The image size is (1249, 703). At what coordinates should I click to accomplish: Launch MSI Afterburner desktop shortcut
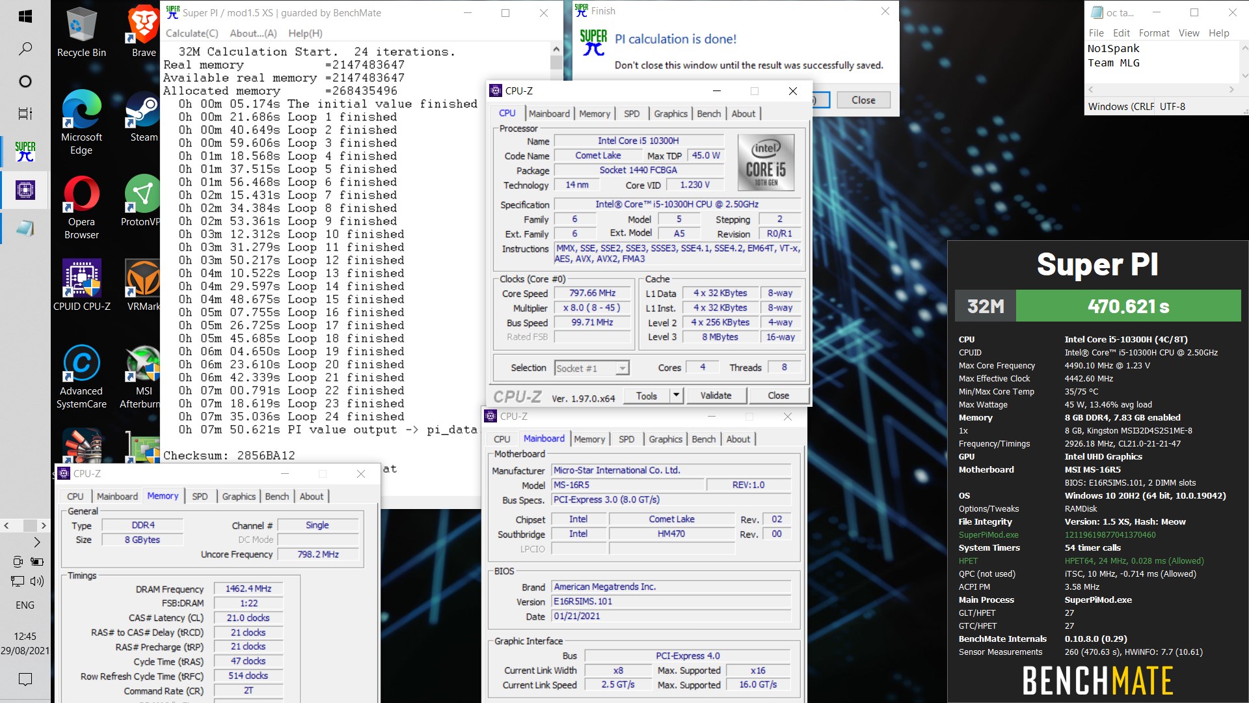pos(142,376)
